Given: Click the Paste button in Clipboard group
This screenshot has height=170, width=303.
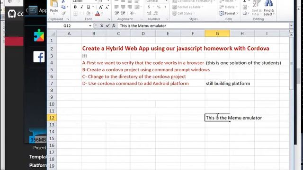Looking at the screenshot, I should (53, 7).
